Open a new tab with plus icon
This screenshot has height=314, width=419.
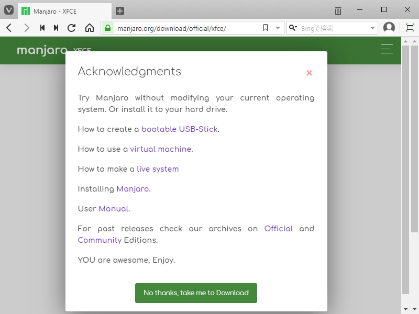[x=120, y=11]
